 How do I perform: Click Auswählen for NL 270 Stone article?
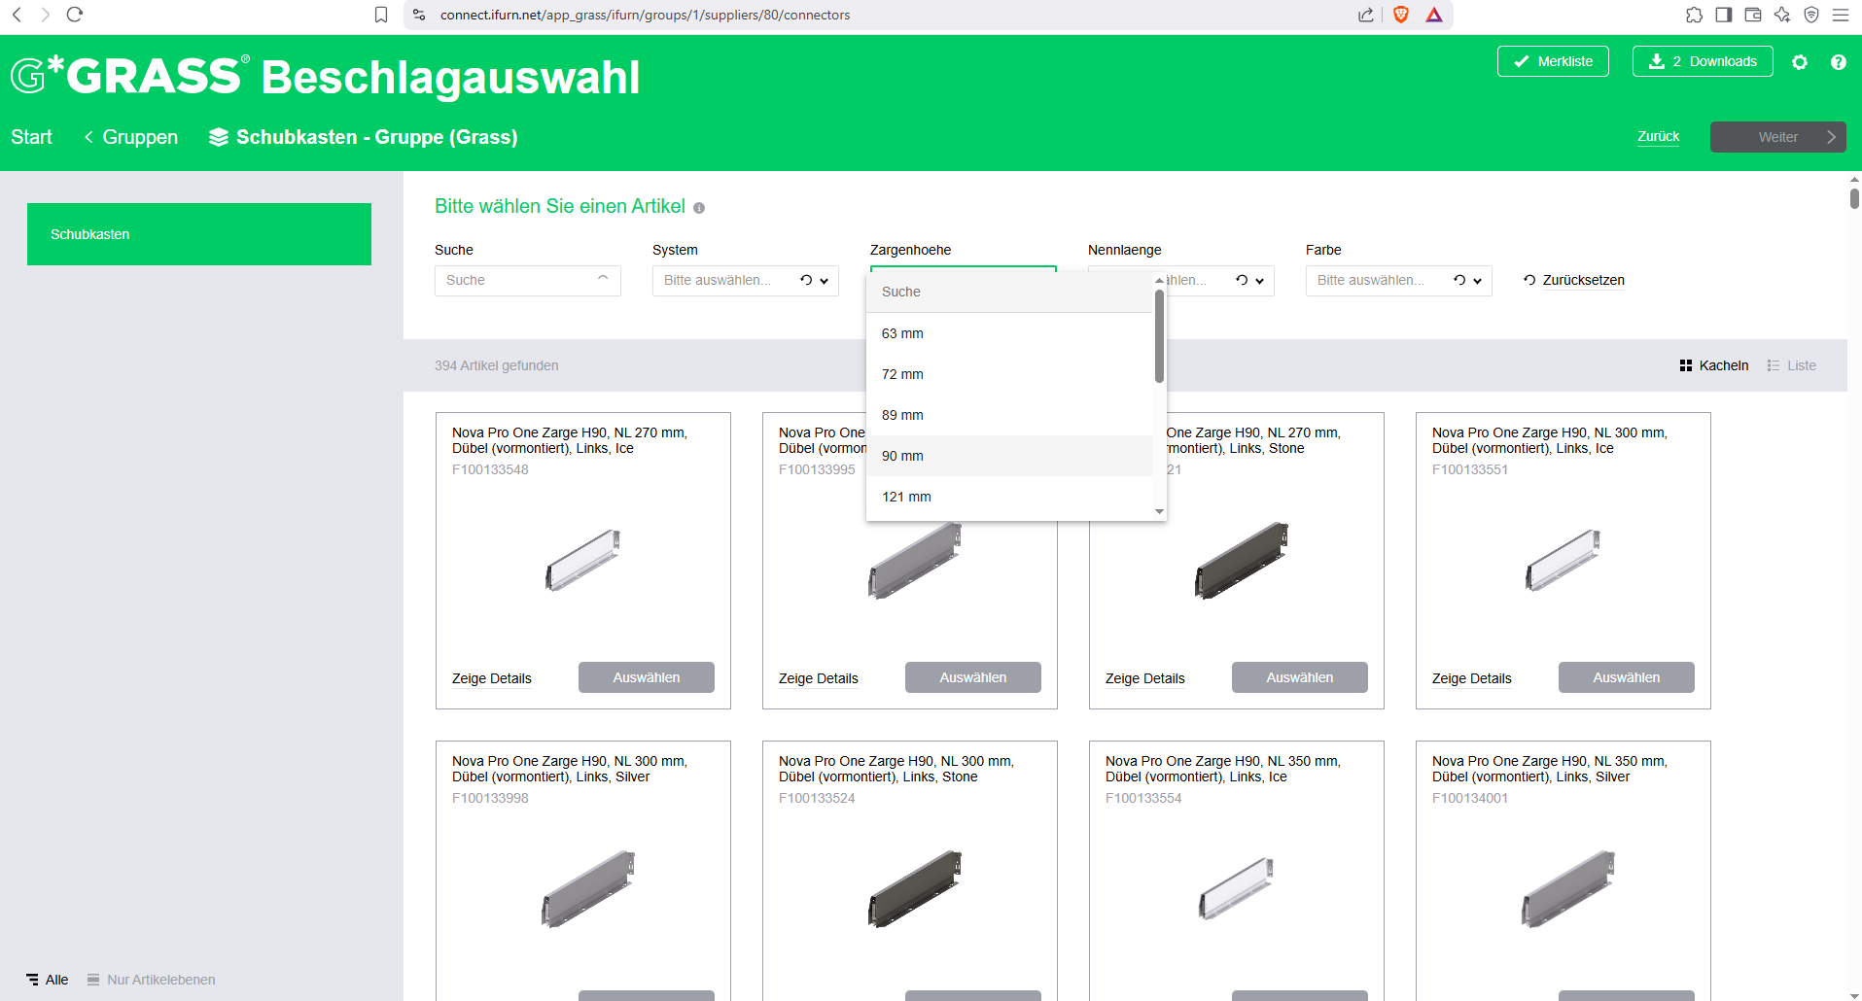click(x=1300, y=677)
